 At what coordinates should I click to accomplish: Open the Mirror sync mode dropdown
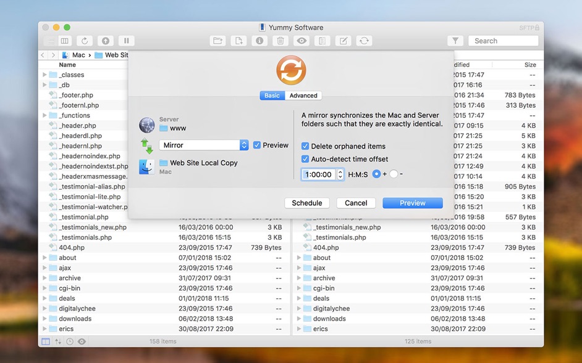tap(204, 145)
